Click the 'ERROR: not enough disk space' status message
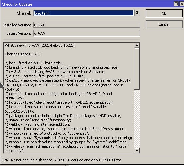 (x=61, y=160)
